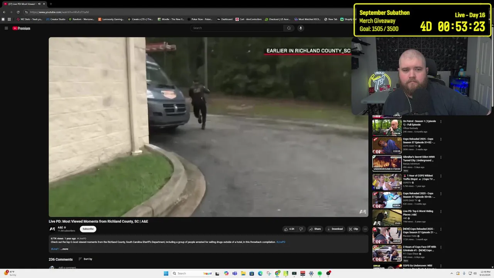
Task: Open the Wordle bookmark
Action: 171,19
